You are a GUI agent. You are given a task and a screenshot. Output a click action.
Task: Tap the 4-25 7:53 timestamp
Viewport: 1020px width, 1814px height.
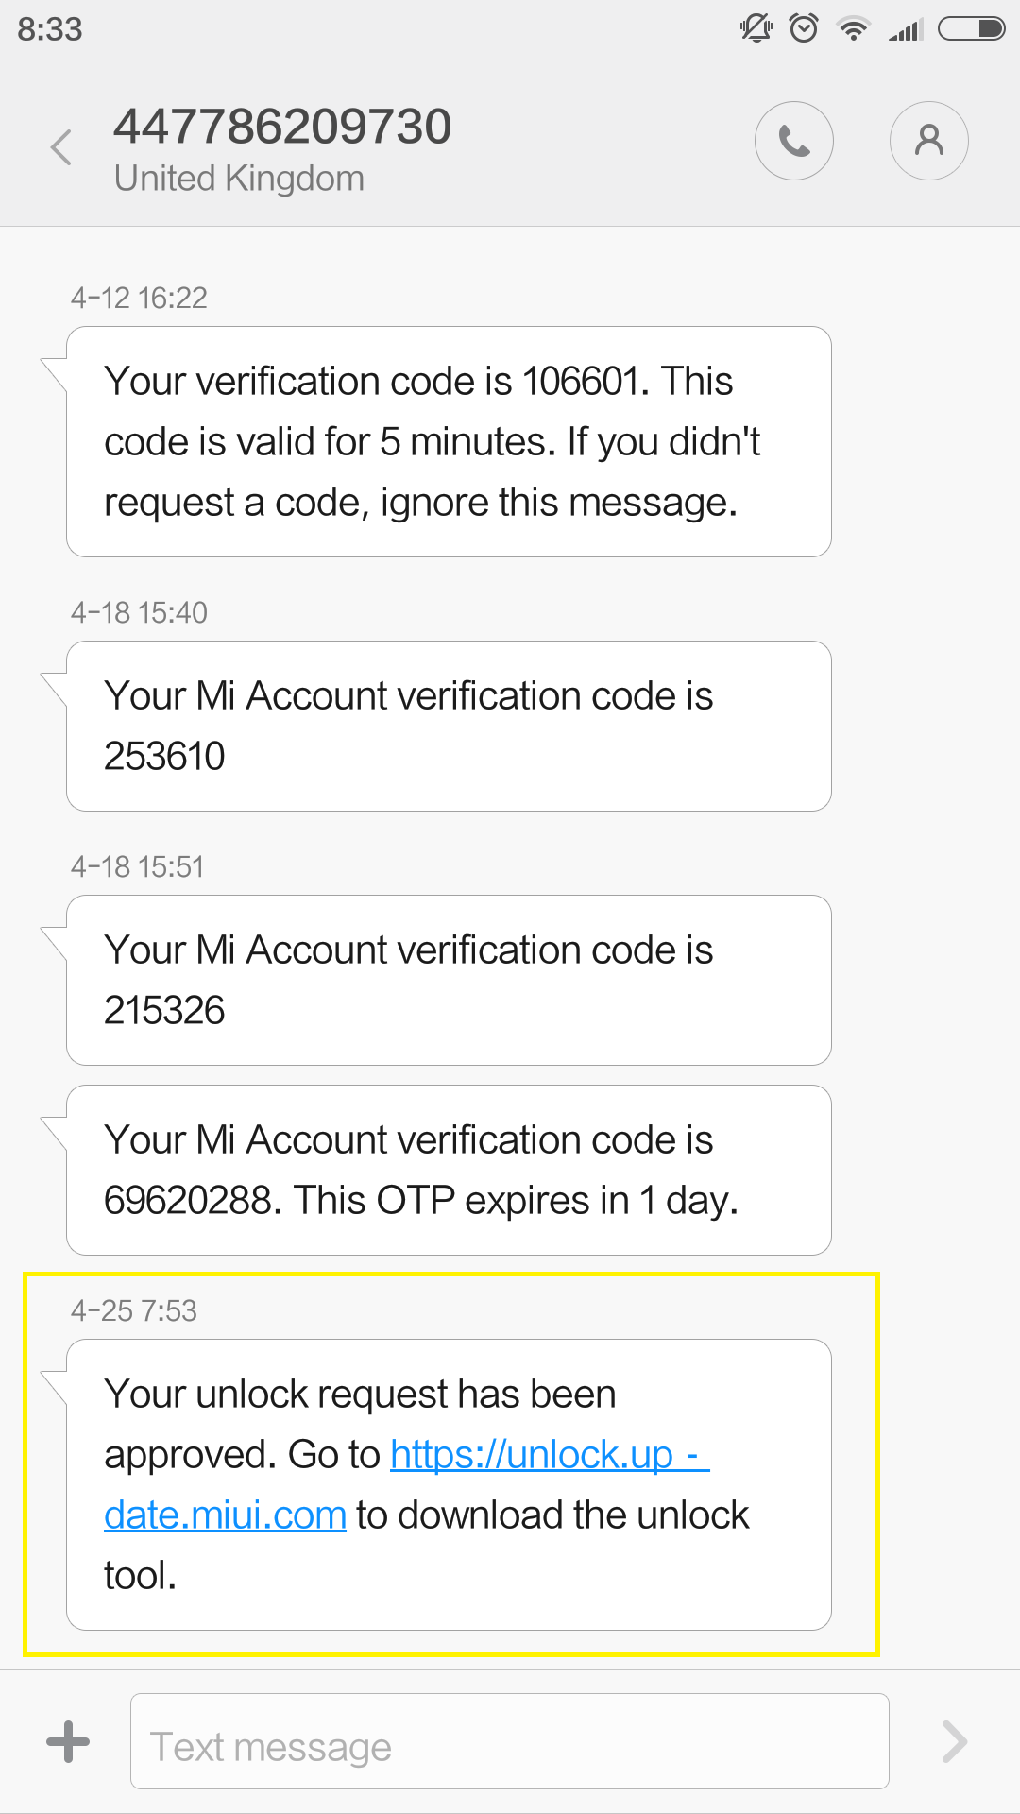pos(134,1310)
